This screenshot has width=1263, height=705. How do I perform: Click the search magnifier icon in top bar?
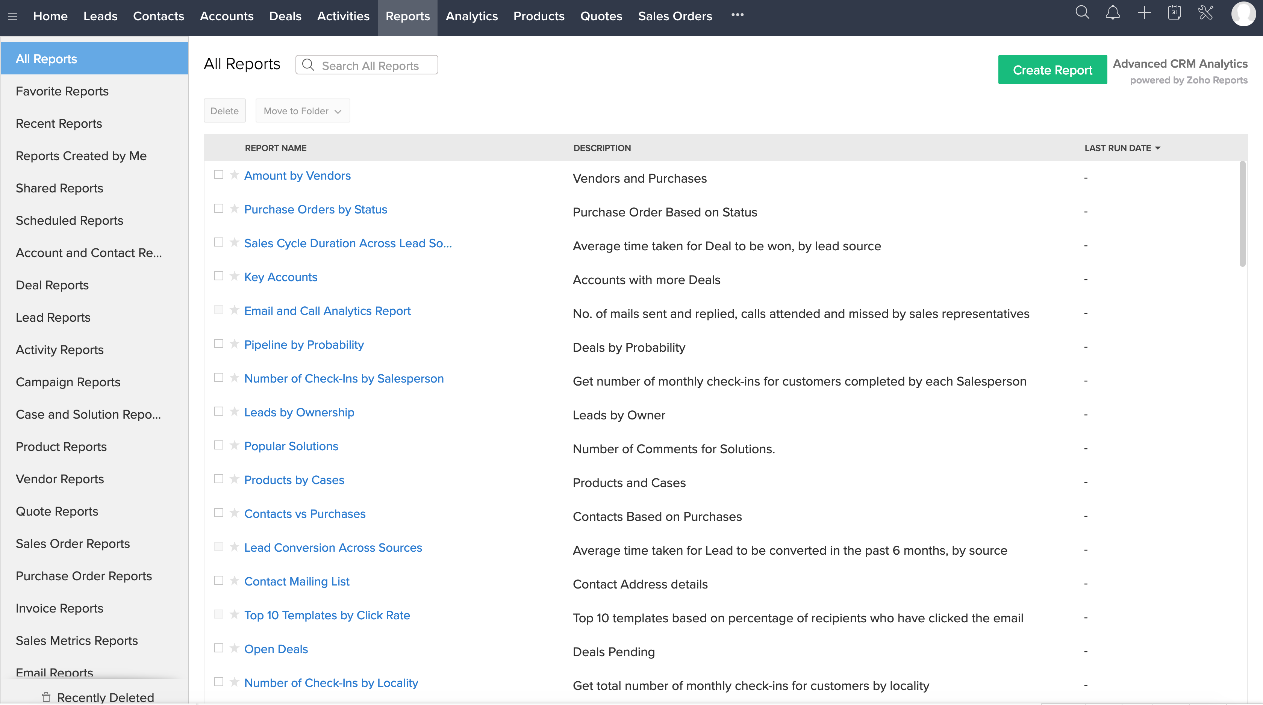coord(1082,13)
